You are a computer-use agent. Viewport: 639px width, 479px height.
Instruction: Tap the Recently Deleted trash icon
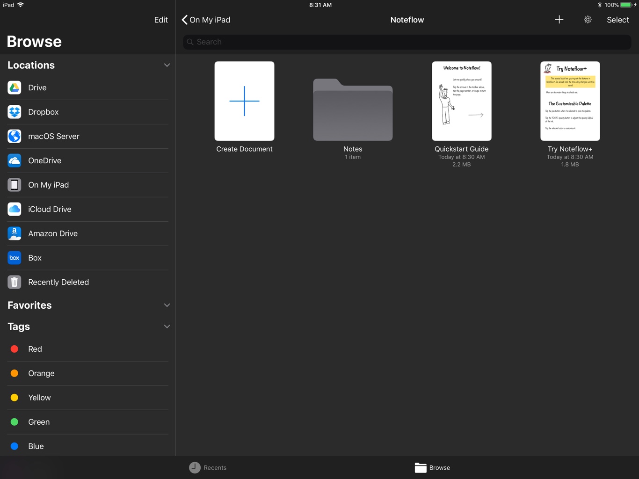click(15, 282)
